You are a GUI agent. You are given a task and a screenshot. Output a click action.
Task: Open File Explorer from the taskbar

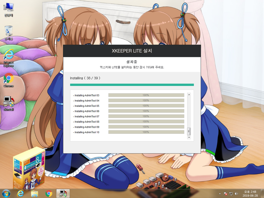[34, 193]
